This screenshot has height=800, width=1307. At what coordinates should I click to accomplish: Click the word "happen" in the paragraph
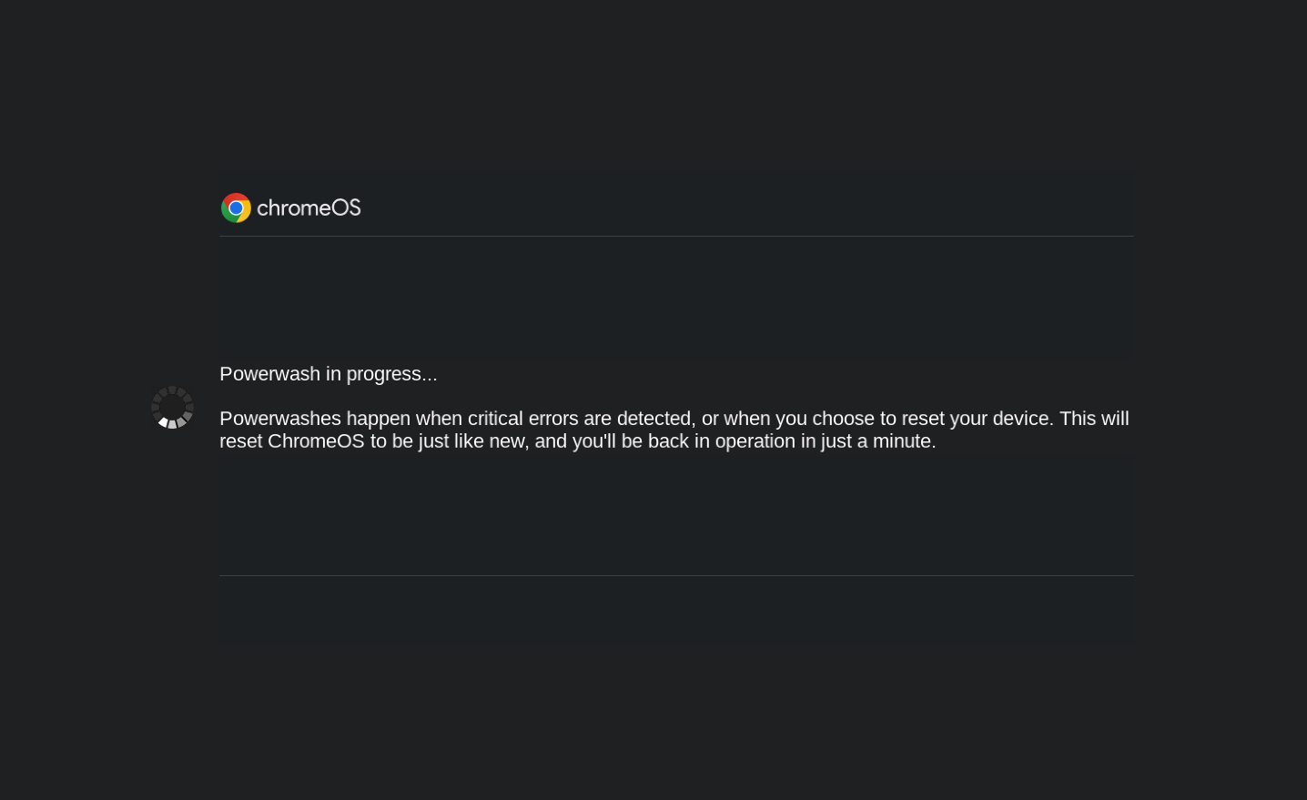378,419
